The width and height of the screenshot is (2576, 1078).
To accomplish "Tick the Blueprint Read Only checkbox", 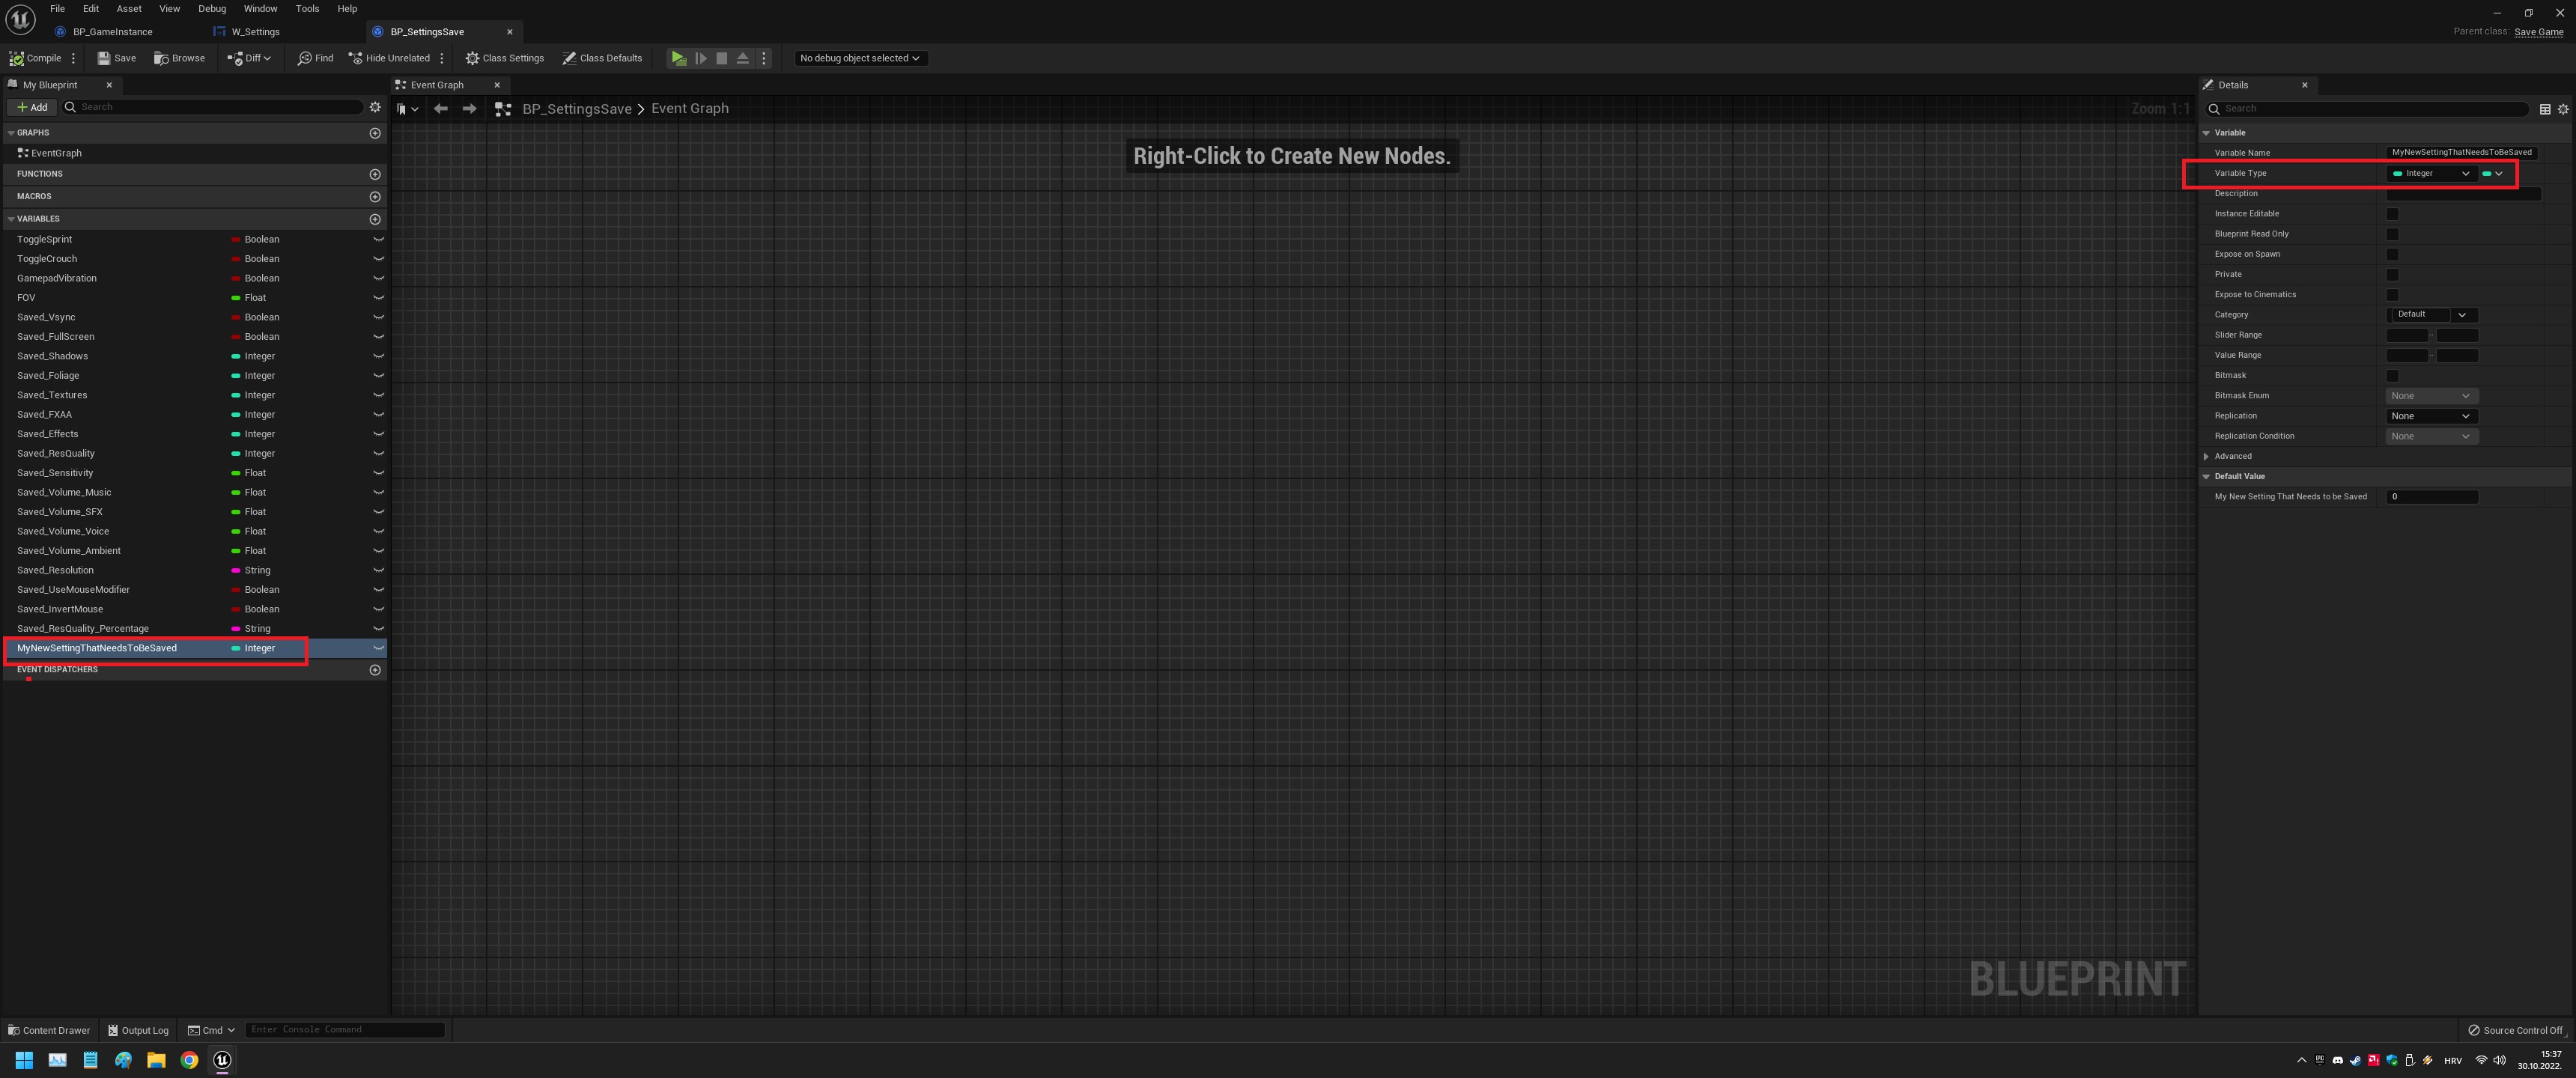I will tap(2392, 234).
